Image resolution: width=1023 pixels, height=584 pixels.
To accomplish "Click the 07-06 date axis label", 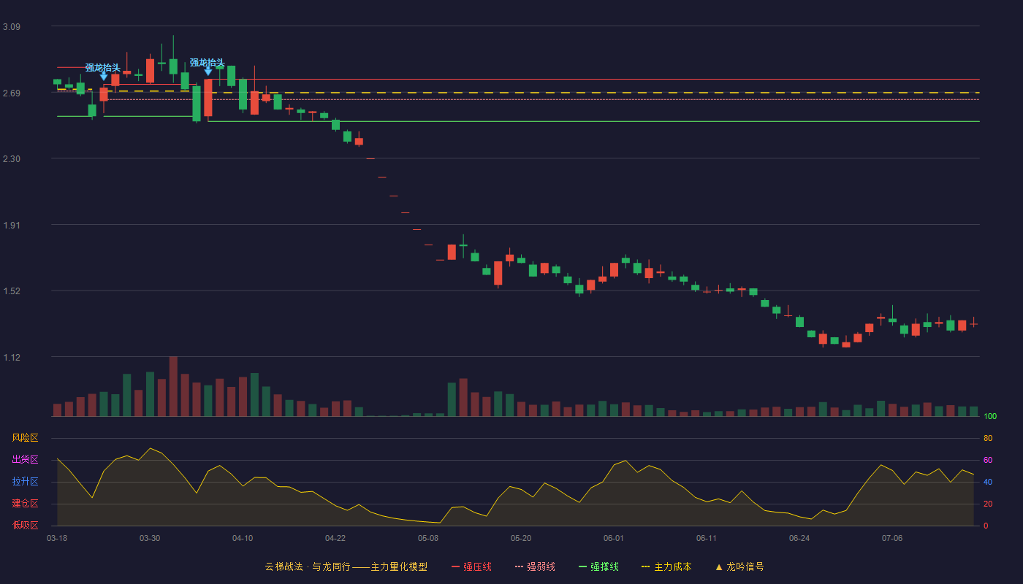I will pos(892,538).
